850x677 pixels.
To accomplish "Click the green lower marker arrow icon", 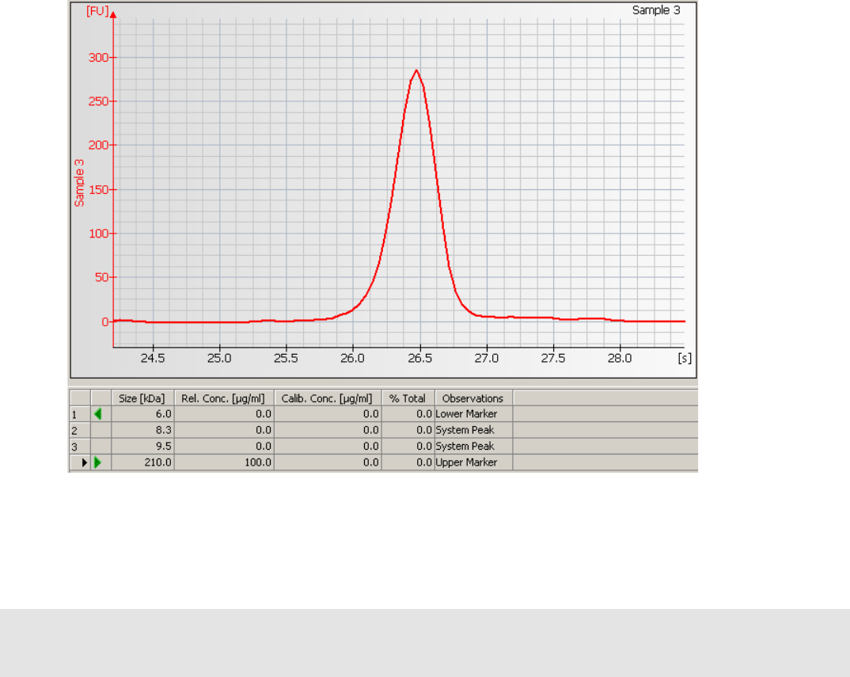I will pos(97,414).
